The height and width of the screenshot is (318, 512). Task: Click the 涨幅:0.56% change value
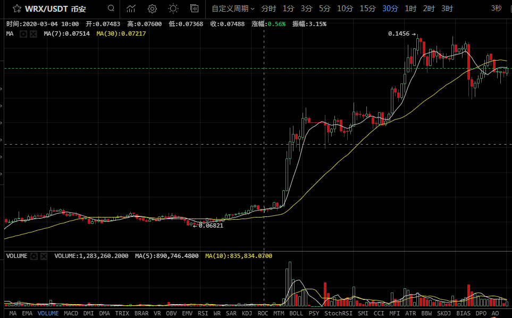click(268, 24)
